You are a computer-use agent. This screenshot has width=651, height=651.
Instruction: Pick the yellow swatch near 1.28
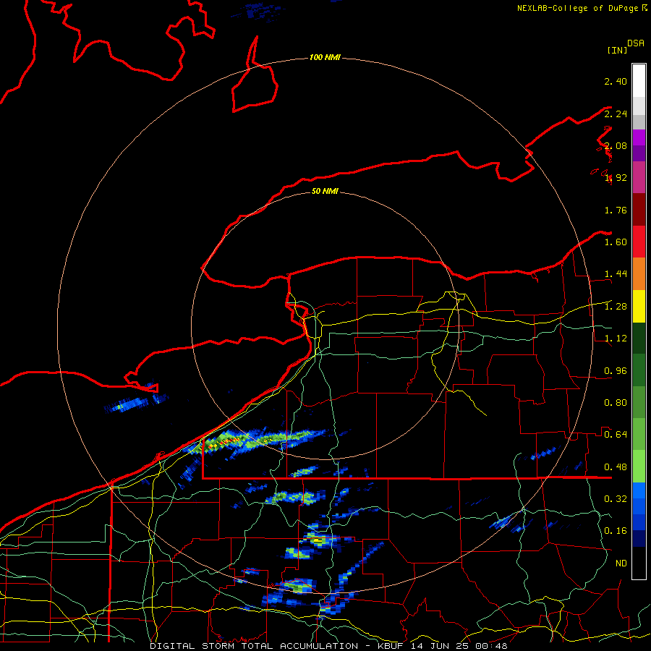point(639,306)
